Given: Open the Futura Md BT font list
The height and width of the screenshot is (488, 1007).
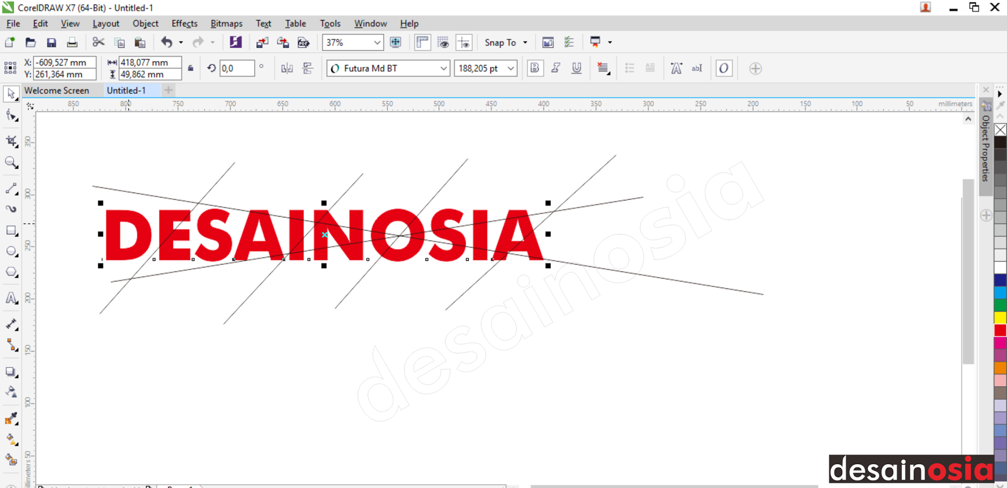Looking at the screenshot, I should [444, 68].
